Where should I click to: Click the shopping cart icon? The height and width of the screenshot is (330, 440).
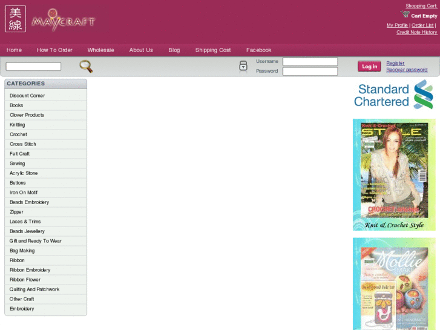405,14
